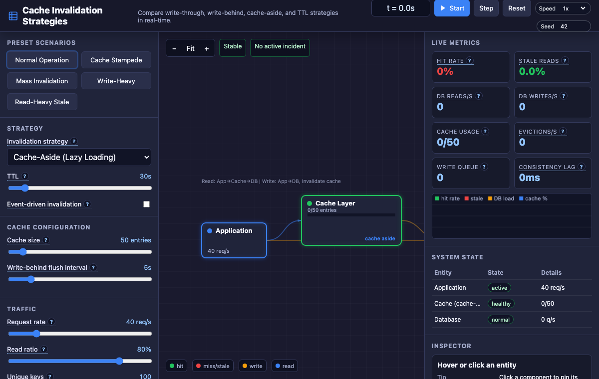
Task: Click the CACHE USAGE 0/50 metric card
Action: [x=471, y=138]
